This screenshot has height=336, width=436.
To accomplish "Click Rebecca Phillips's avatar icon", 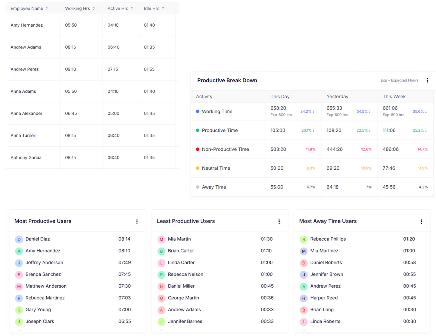I will [304, 239].
